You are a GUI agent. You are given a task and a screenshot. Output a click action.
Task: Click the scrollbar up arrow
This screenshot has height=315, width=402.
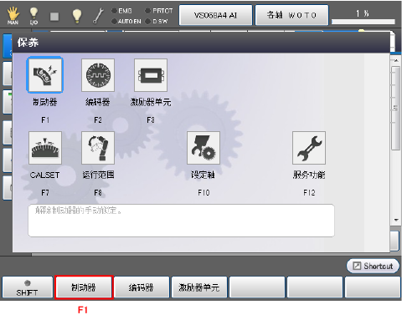tap(396, 60)
